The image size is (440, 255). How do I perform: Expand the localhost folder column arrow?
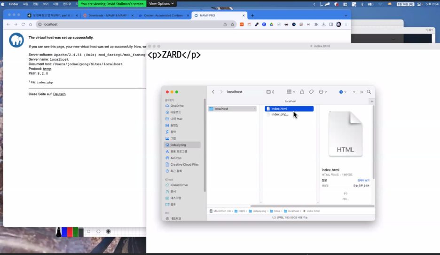(255, 109)
